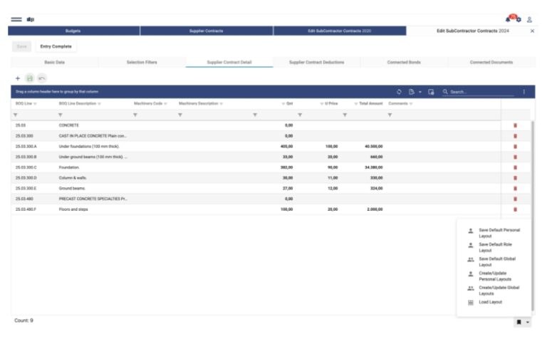Click the Entry Complete button

[56, 46]
